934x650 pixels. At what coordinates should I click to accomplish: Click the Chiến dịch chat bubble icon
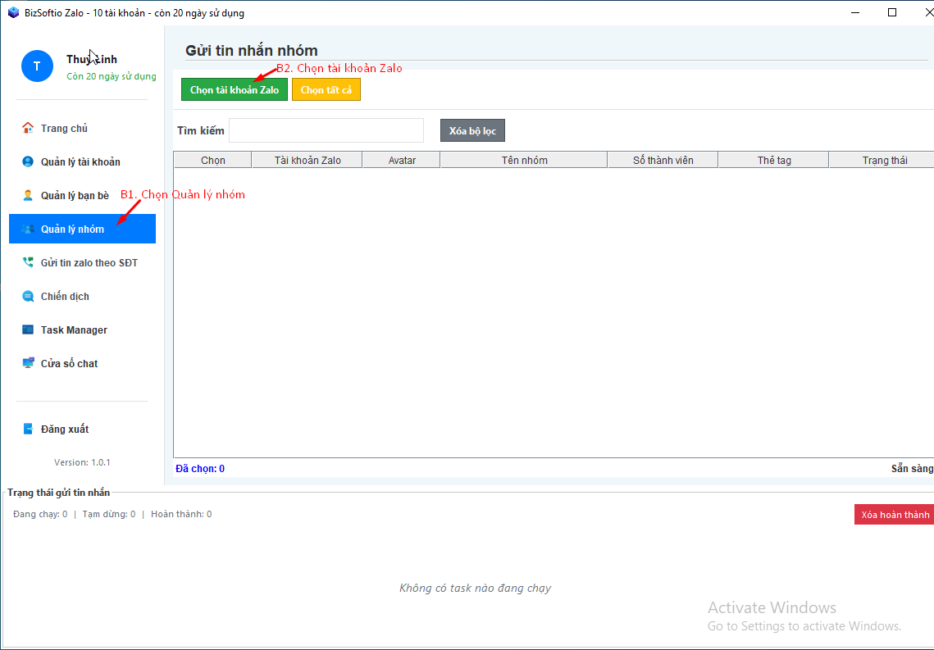[x=28, y=296]
